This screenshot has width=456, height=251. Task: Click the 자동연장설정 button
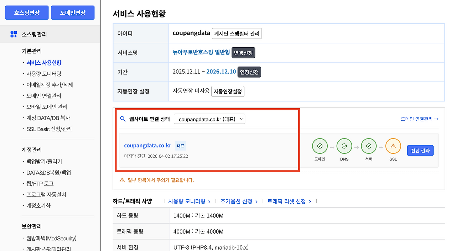(228, 91)
